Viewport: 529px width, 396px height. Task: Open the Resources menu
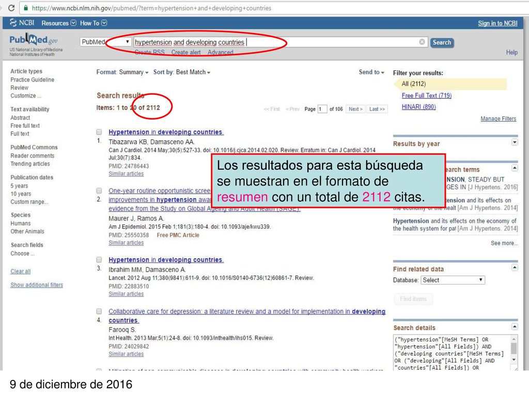click(59, 23)
